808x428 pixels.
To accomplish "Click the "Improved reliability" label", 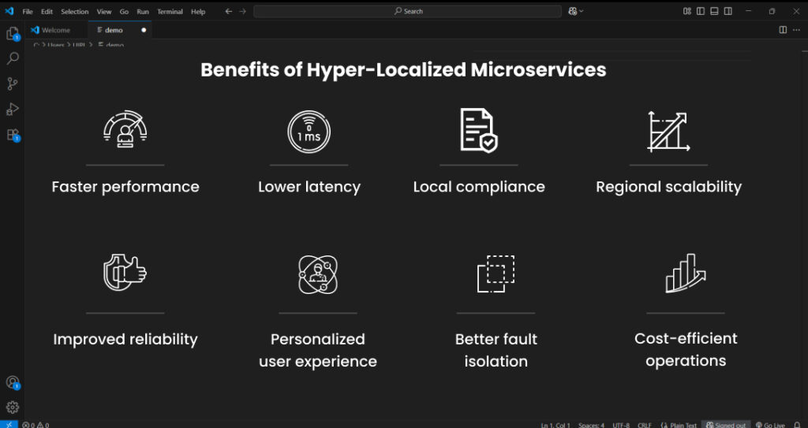I will coord(125,340).
